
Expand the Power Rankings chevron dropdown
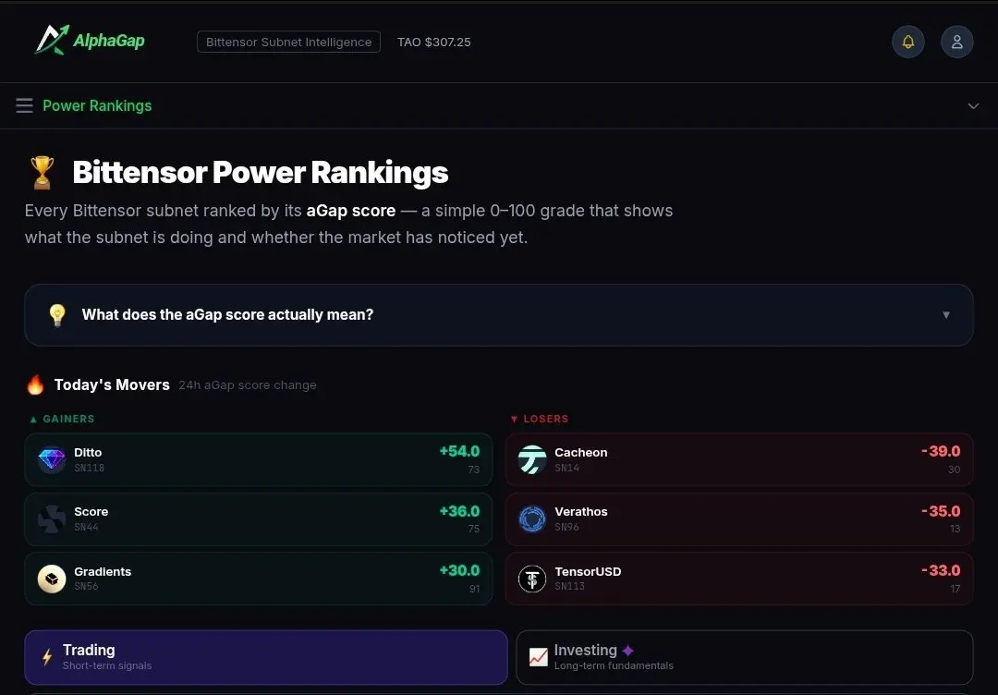[x=973, y=105]
